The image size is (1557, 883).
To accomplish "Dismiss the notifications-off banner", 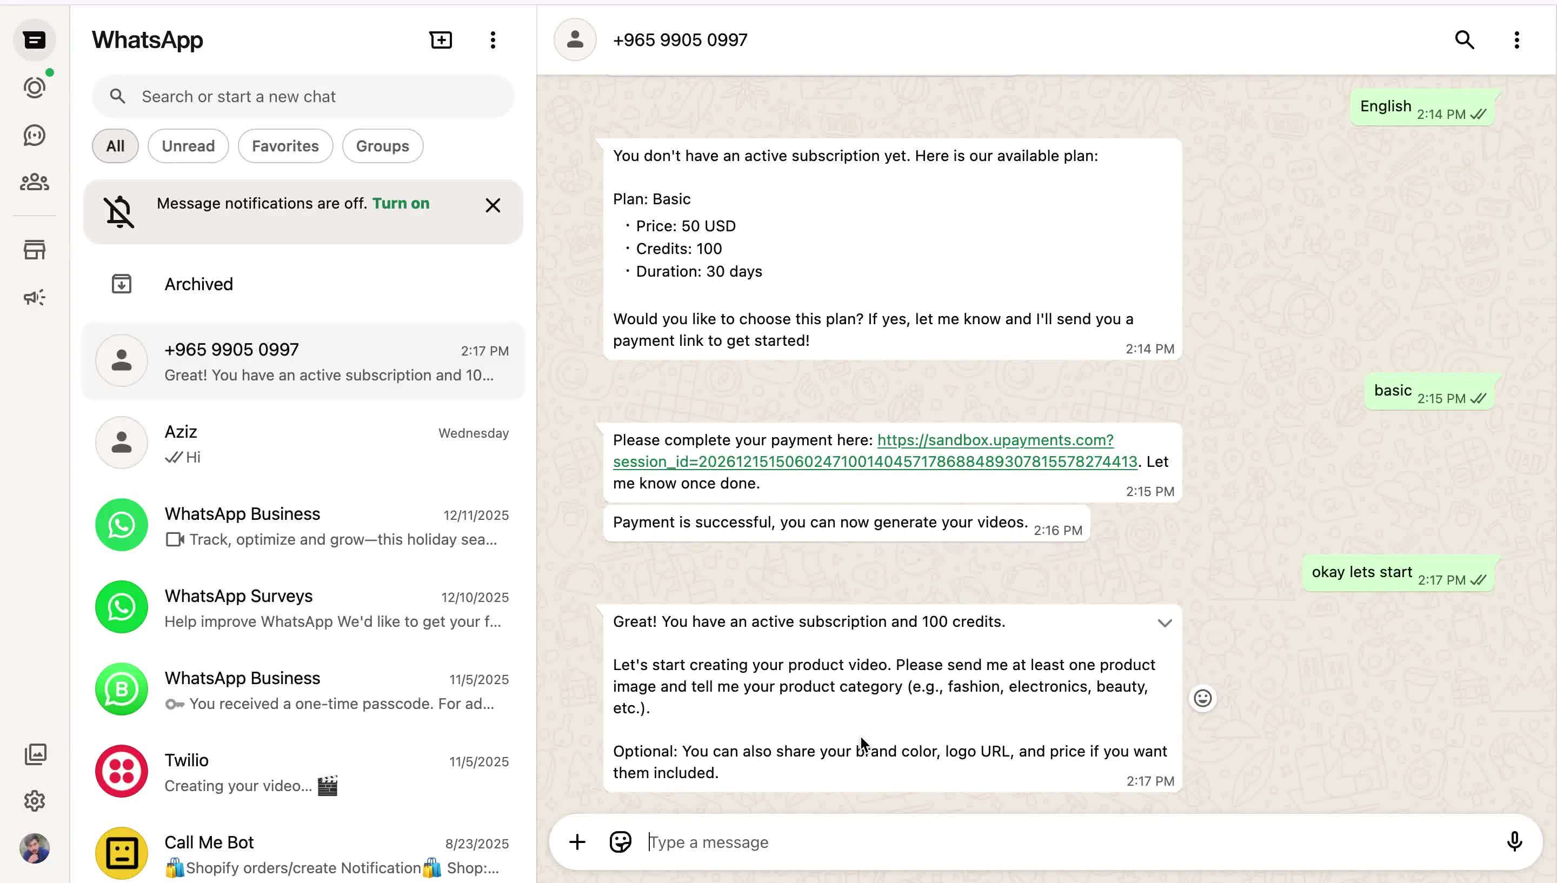I will click(493, 205).
